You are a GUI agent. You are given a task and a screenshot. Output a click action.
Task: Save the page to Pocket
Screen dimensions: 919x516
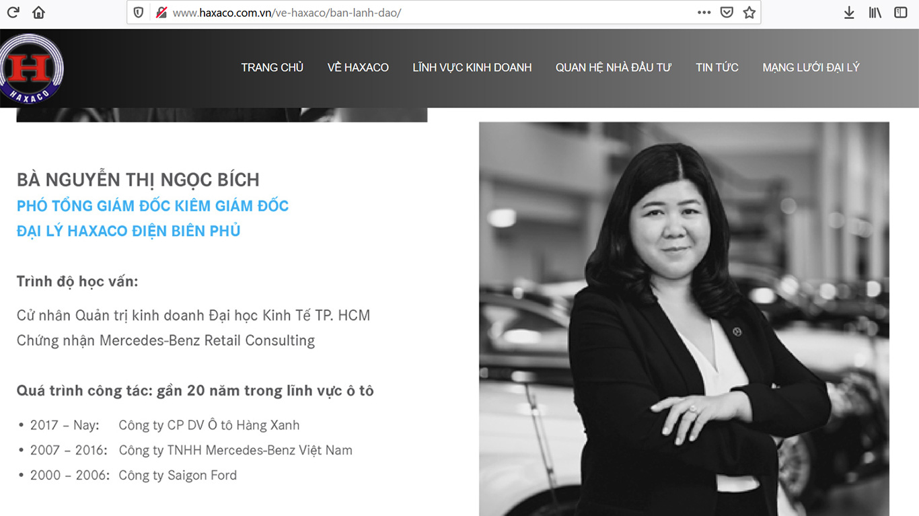click(x=726, y=11)
